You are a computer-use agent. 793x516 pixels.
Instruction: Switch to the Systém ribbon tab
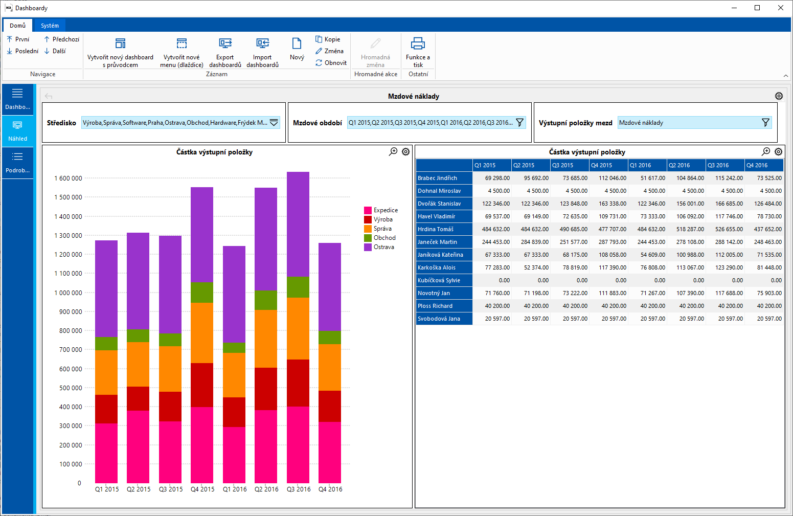click(x=50, y=26)
